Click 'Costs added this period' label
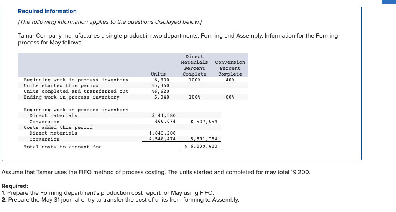The width and height of the screenshot is (396, 212). tap(58, 127)
